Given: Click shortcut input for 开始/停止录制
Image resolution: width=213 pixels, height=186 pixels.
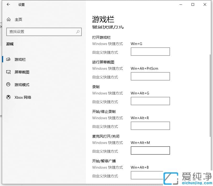Looking at the screenshot, I should (x=150, y=126).
